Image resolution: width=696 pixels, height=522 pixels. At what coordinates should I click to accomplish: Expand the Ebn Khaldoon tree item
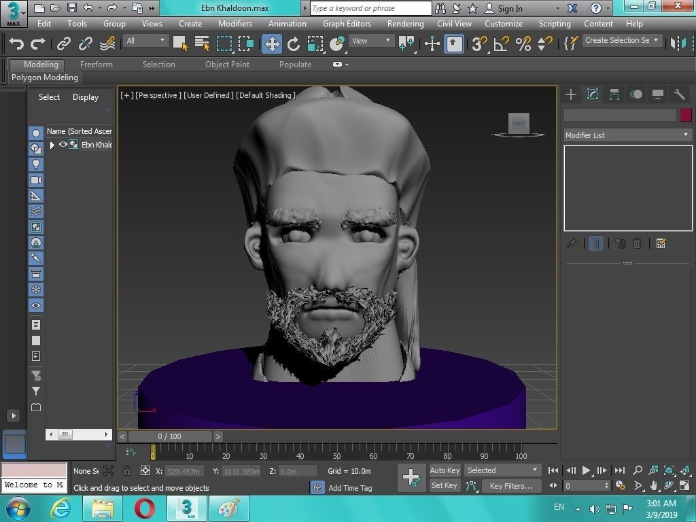(x=52, y=145)
